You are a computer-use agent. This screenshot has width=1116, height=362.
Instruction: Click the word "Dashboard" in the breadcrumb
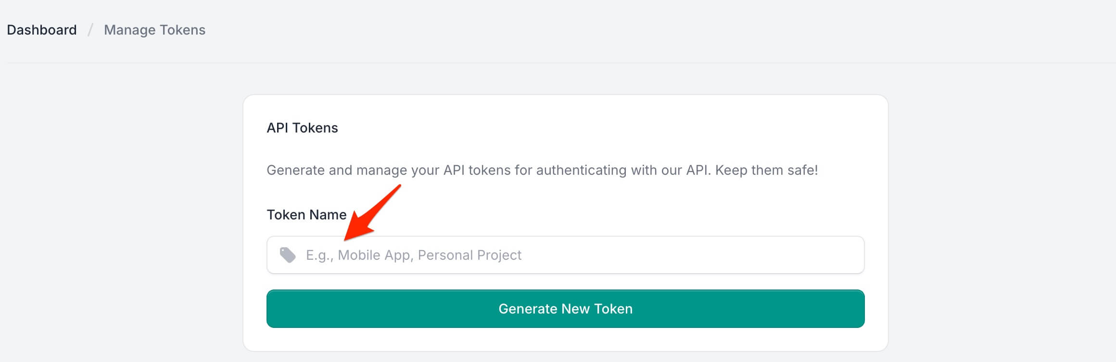[42, 30]
